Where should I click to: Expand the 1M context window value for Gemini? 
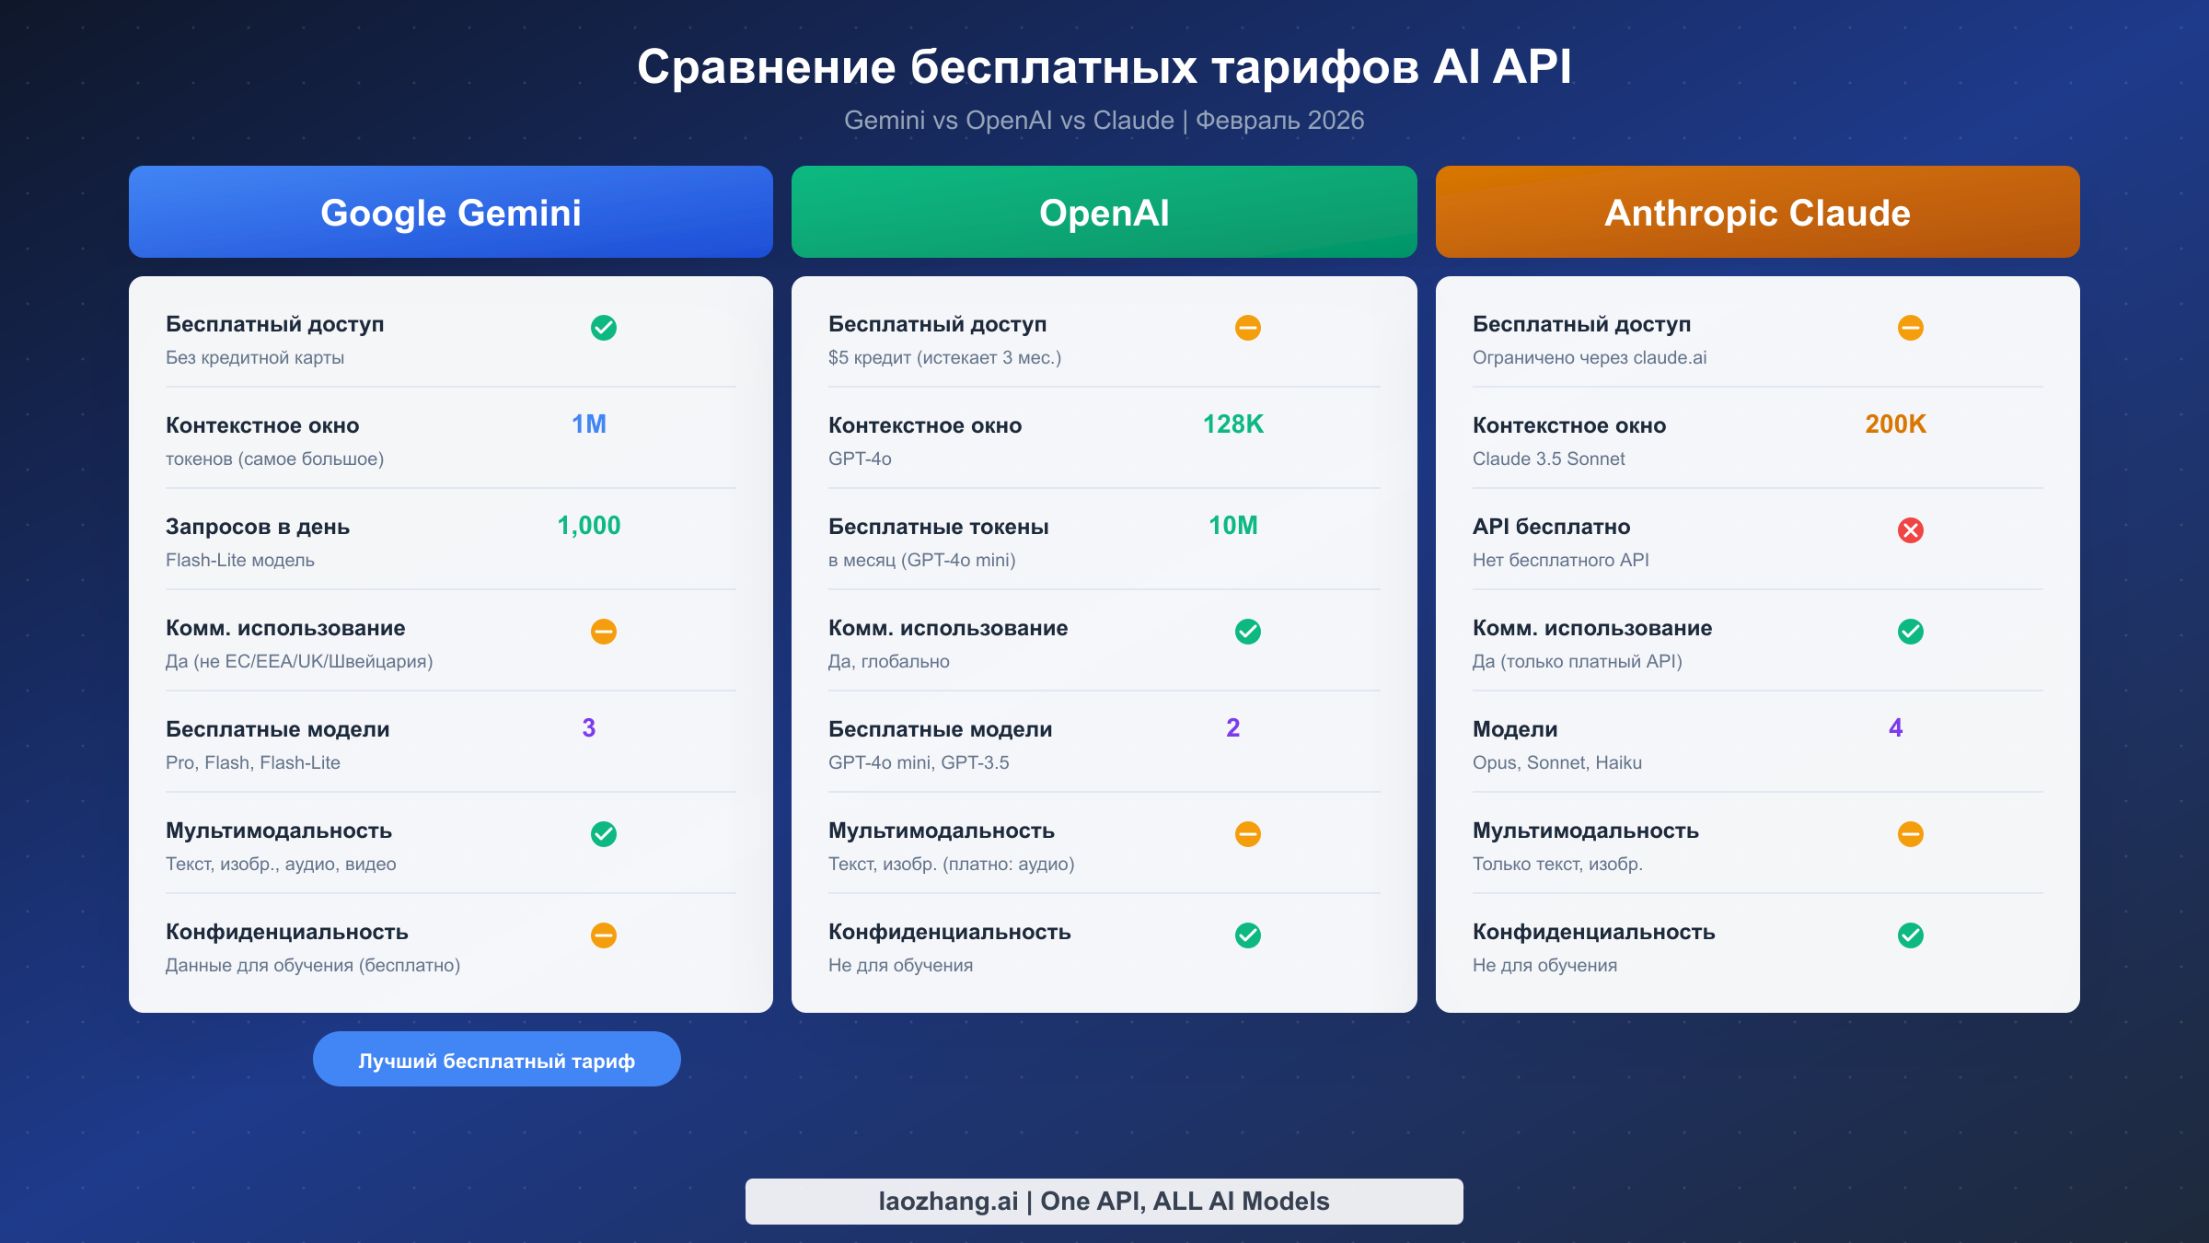588,424
